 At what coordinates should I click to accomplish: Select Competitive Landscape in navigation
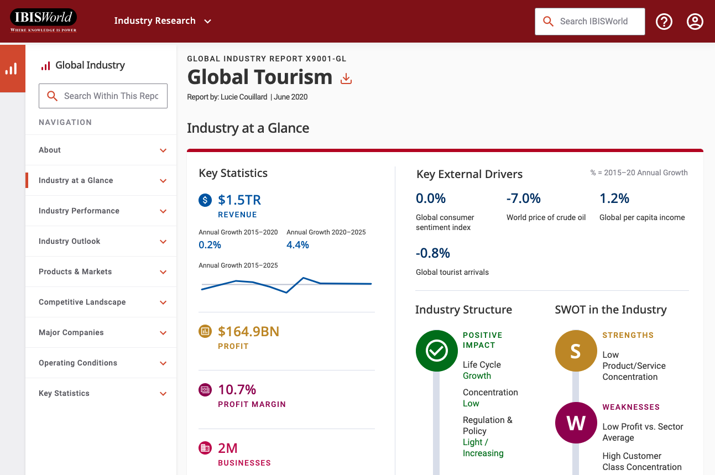tap(82, 302)
